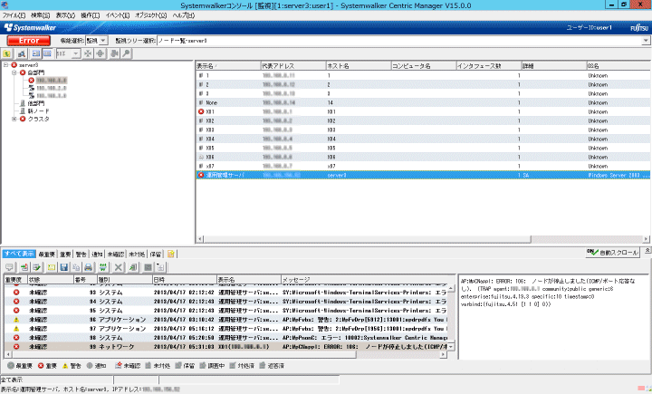Viewport: 652px width, 394px height.
Task: Click the green folder icon in the top toolbar
Action: (7, 53)
